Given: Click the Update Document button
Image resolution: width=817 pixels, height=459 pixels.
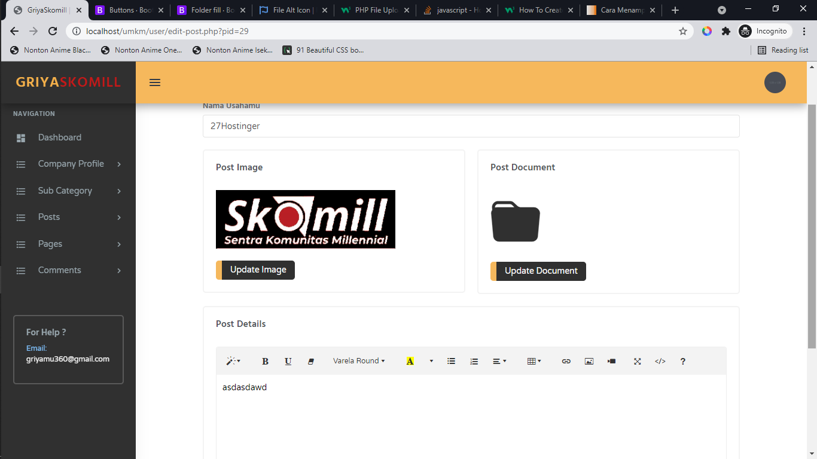Looking at the screenshot, I should pos(541,271).
